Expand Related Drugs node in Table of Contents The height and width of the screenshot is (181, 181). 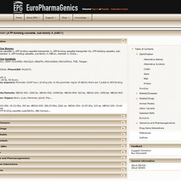tap(137, 99)
